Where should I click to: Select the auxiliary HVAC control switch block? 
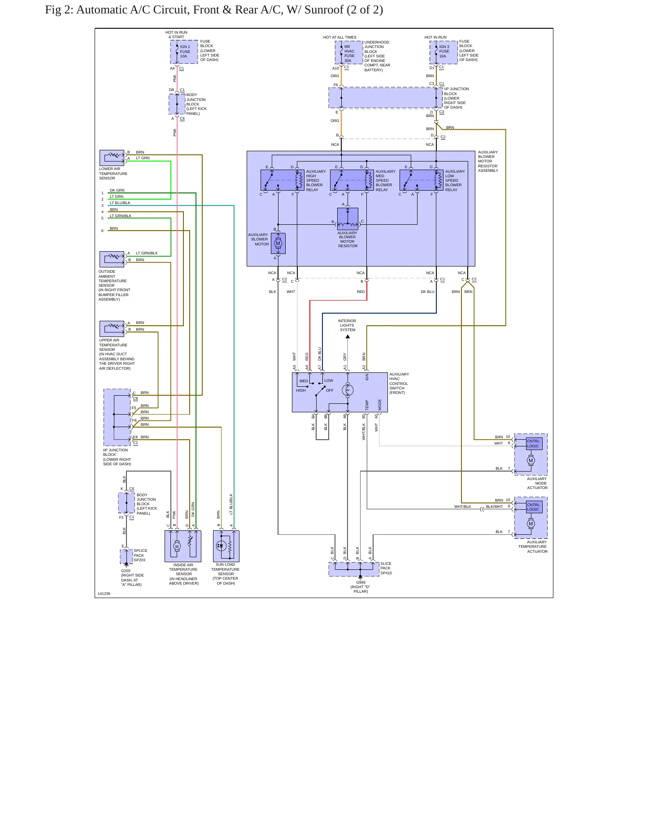pyautogui.click(x=340, y=392)
